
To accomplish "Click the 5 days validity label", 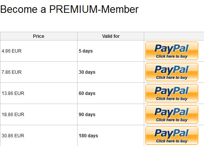I will coord(86,51).
